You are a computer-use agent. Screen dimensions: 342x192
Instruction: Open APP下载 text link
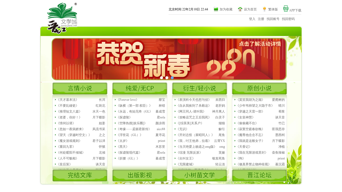click(x=295, y=10)
